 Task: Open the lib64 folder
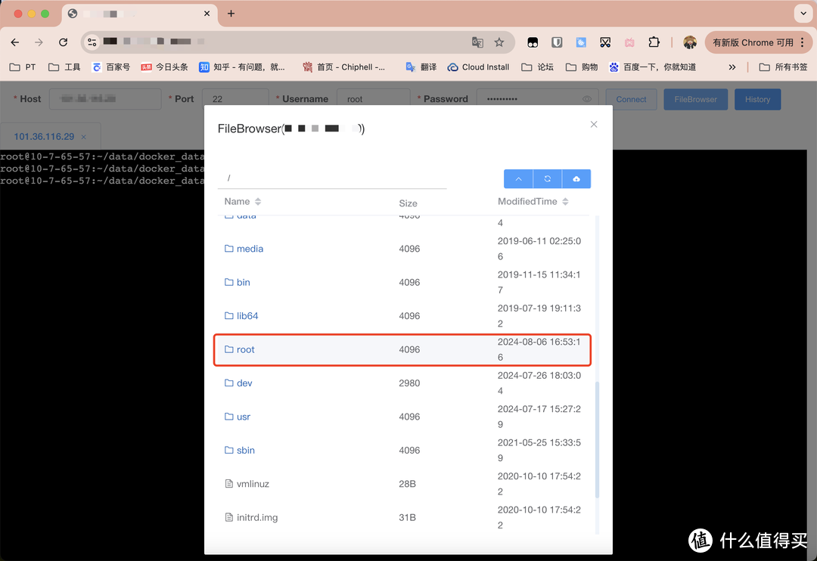click(x=247, y=316)
